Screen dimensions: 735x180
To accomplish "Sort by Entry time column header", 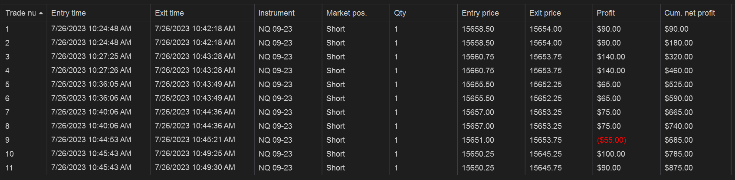I will pos(98,13).
